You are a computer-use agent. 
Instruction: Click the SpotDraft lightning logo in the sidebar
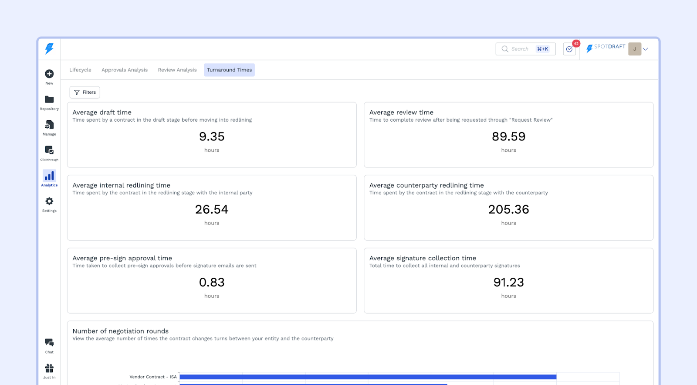(x=49, y=48)
